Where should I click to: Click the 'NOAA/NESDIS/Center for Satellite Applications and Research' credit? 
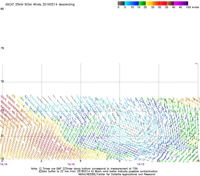tap(117, 174)
